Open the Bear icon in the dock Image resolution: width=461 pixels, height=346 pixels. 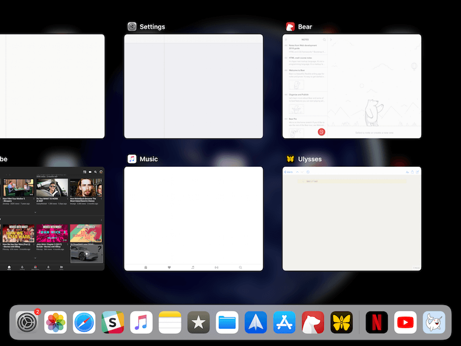point(313,323)
